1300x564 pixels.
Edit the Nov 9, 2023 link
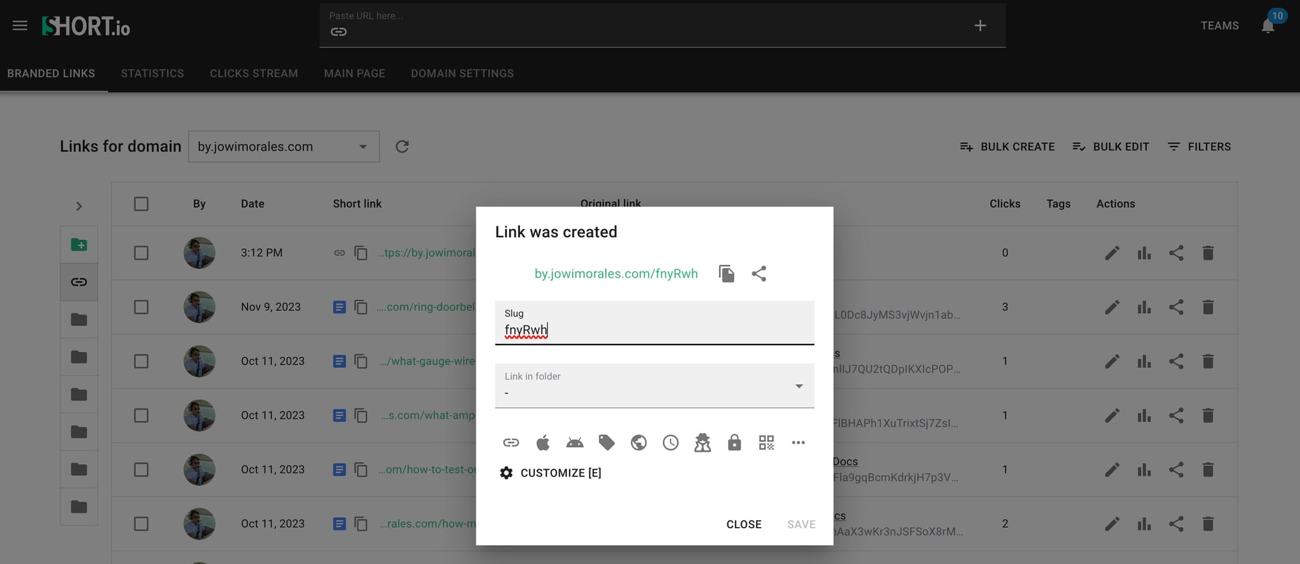coord(1112,307)
